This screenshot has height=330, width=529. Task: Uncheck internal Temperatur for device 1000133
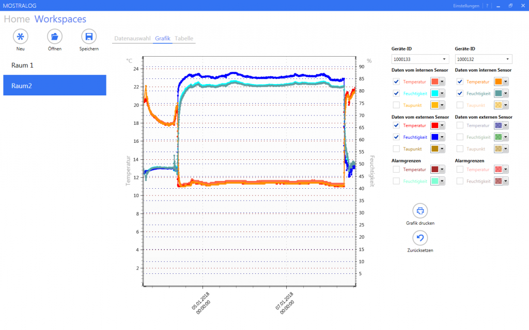tap(396, 81)
